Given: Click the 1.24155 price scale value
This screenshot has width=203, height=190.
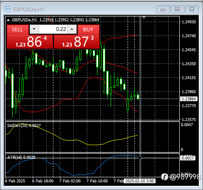Looking at the screenshot, I should (x=189, y=78).
